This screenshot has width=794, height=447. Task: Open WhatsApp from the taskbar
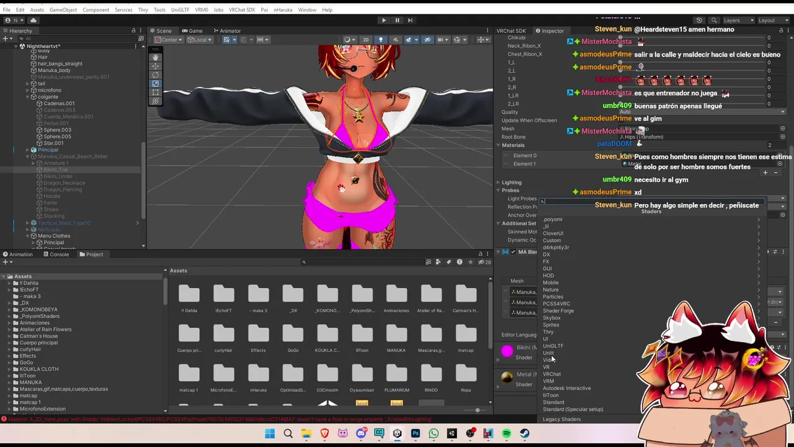(434, 434)
